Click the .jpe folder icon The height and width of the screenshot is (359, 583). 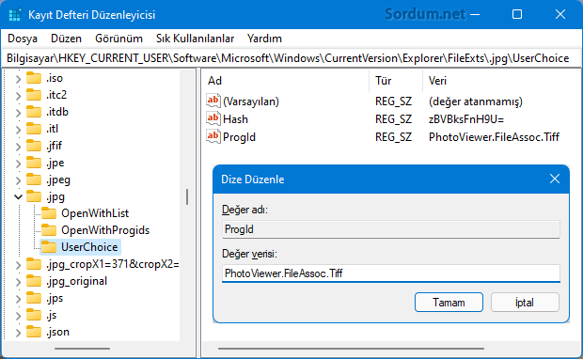click(x=34, y=163)
